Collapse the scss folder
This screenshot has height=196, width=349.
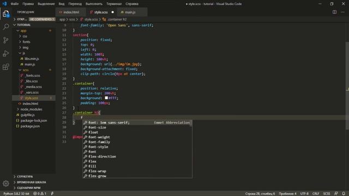click(x=34, y=70)
